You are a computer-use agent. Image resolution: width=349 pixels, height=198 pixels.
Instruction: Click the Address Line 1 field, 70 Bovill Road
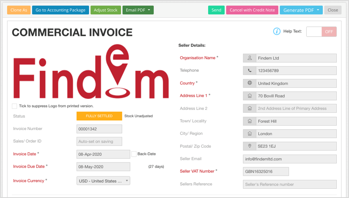pyautogui.click(x=296, y=96)
